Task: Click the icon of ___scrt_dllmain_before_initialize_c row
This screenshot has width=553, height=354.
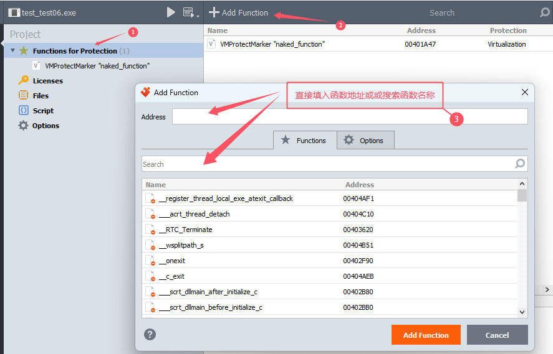Action: pos(150,307)
